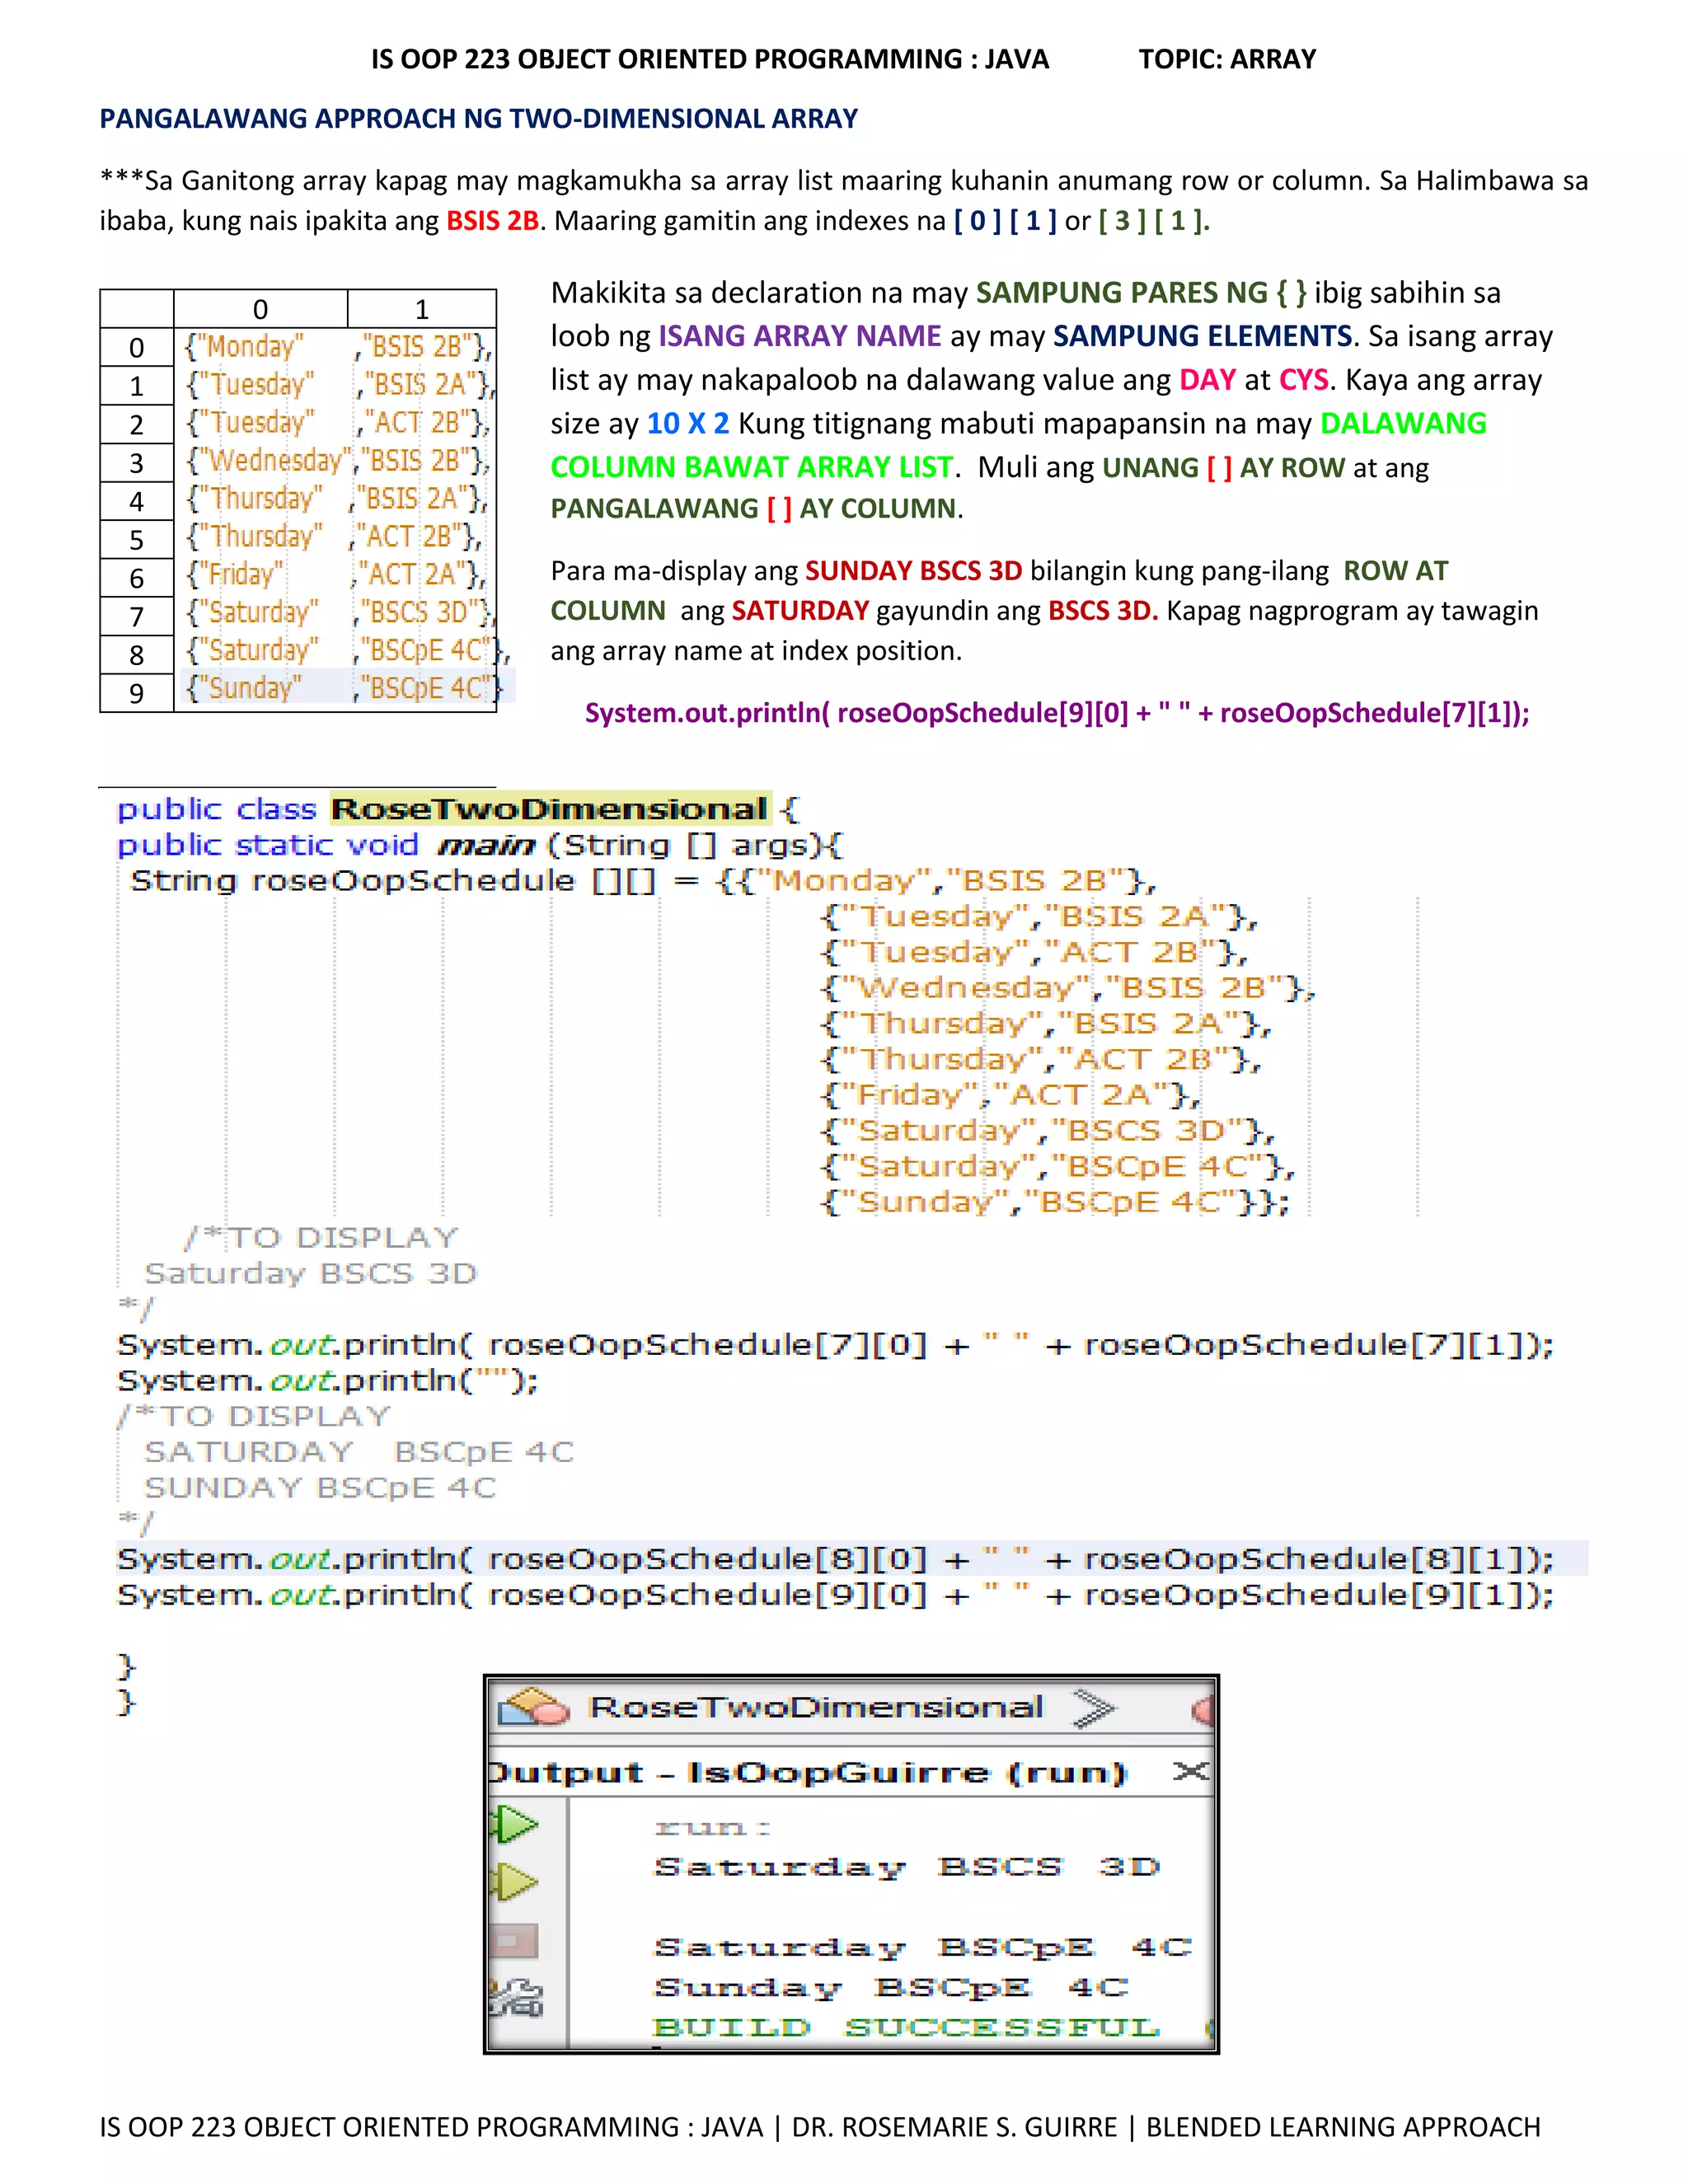Click the Stop square in the Output sidebar
The image size is (1688, 2184).
coord(514,1941)
